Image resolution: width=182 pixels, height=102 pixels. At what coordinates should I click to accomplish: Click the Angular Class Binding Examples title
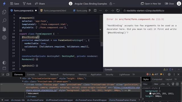(91, 4)
